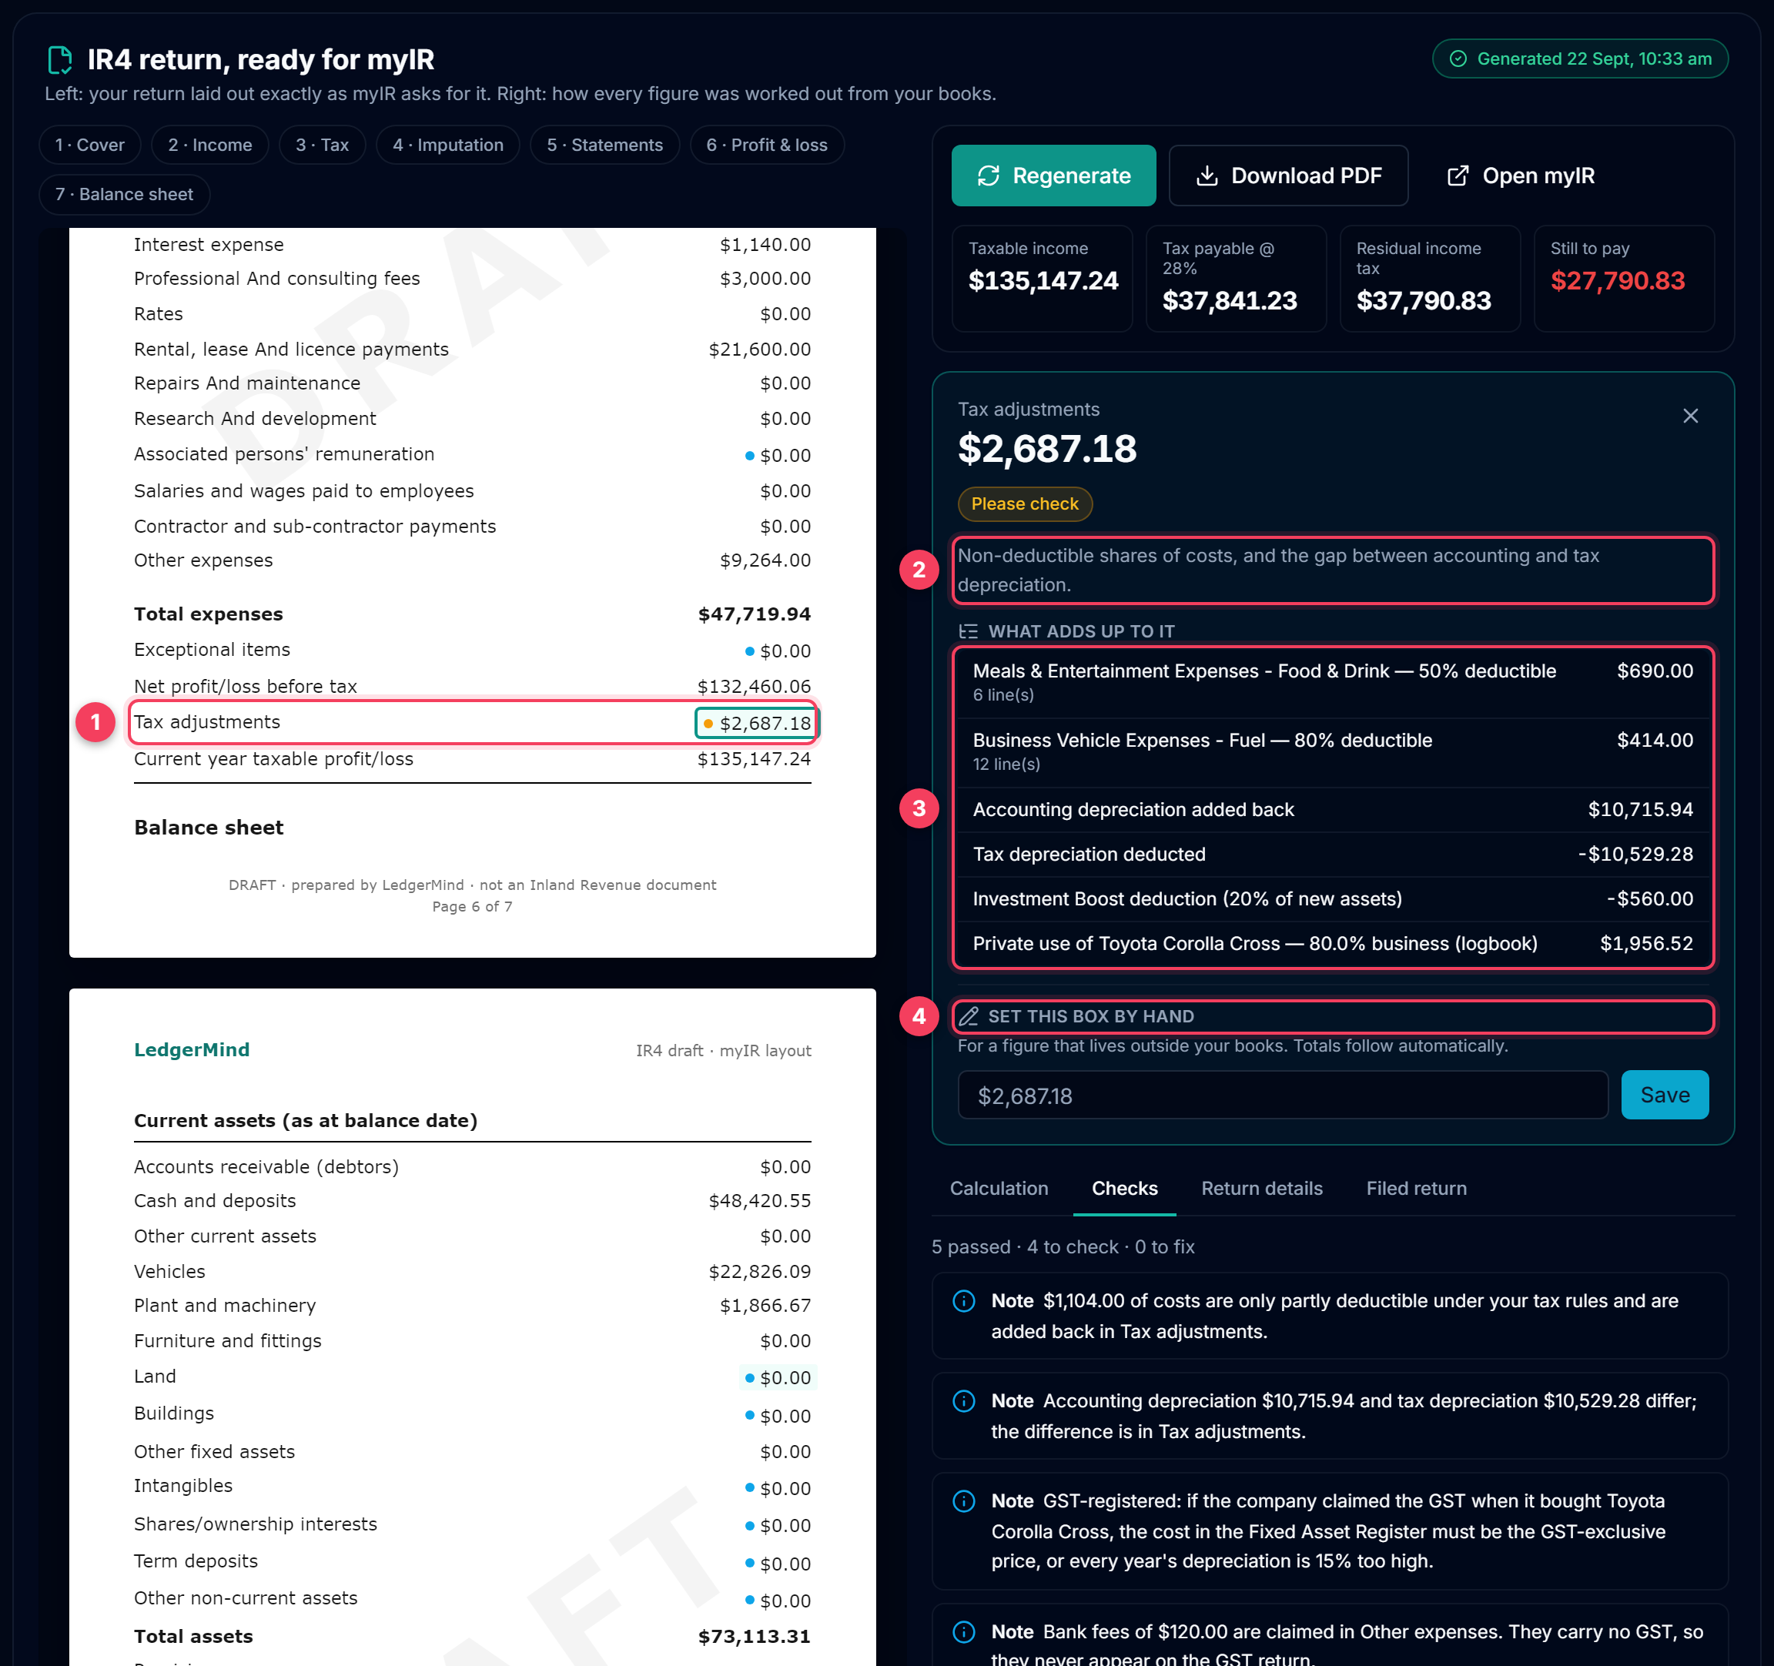Click the Regenerate button
Viewport: 1774px width, 1666px height.
[1053, 176]
